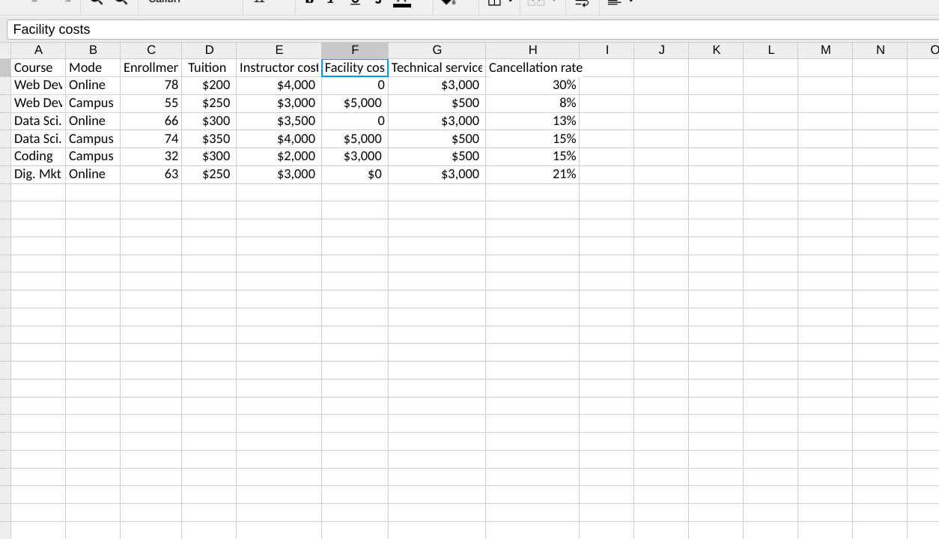Select column A header
The height and width of the screenshot is (539, 939).
pyautogui.click(x=38, y=50)
